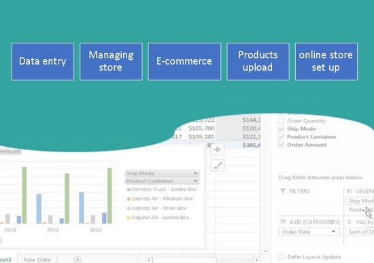Click the $105,700 cell
Screen dimensions: 374x263
tap(201, 128)
